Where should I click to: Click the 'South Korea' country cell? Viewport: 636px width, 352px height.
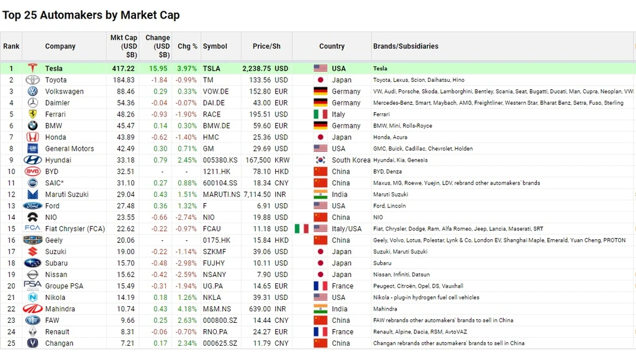click(351, 160)
